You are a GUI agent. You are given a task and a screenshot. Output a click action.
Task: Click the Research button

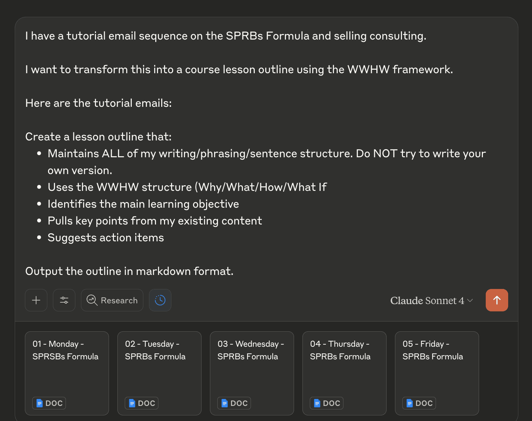(x=112, y=300)
